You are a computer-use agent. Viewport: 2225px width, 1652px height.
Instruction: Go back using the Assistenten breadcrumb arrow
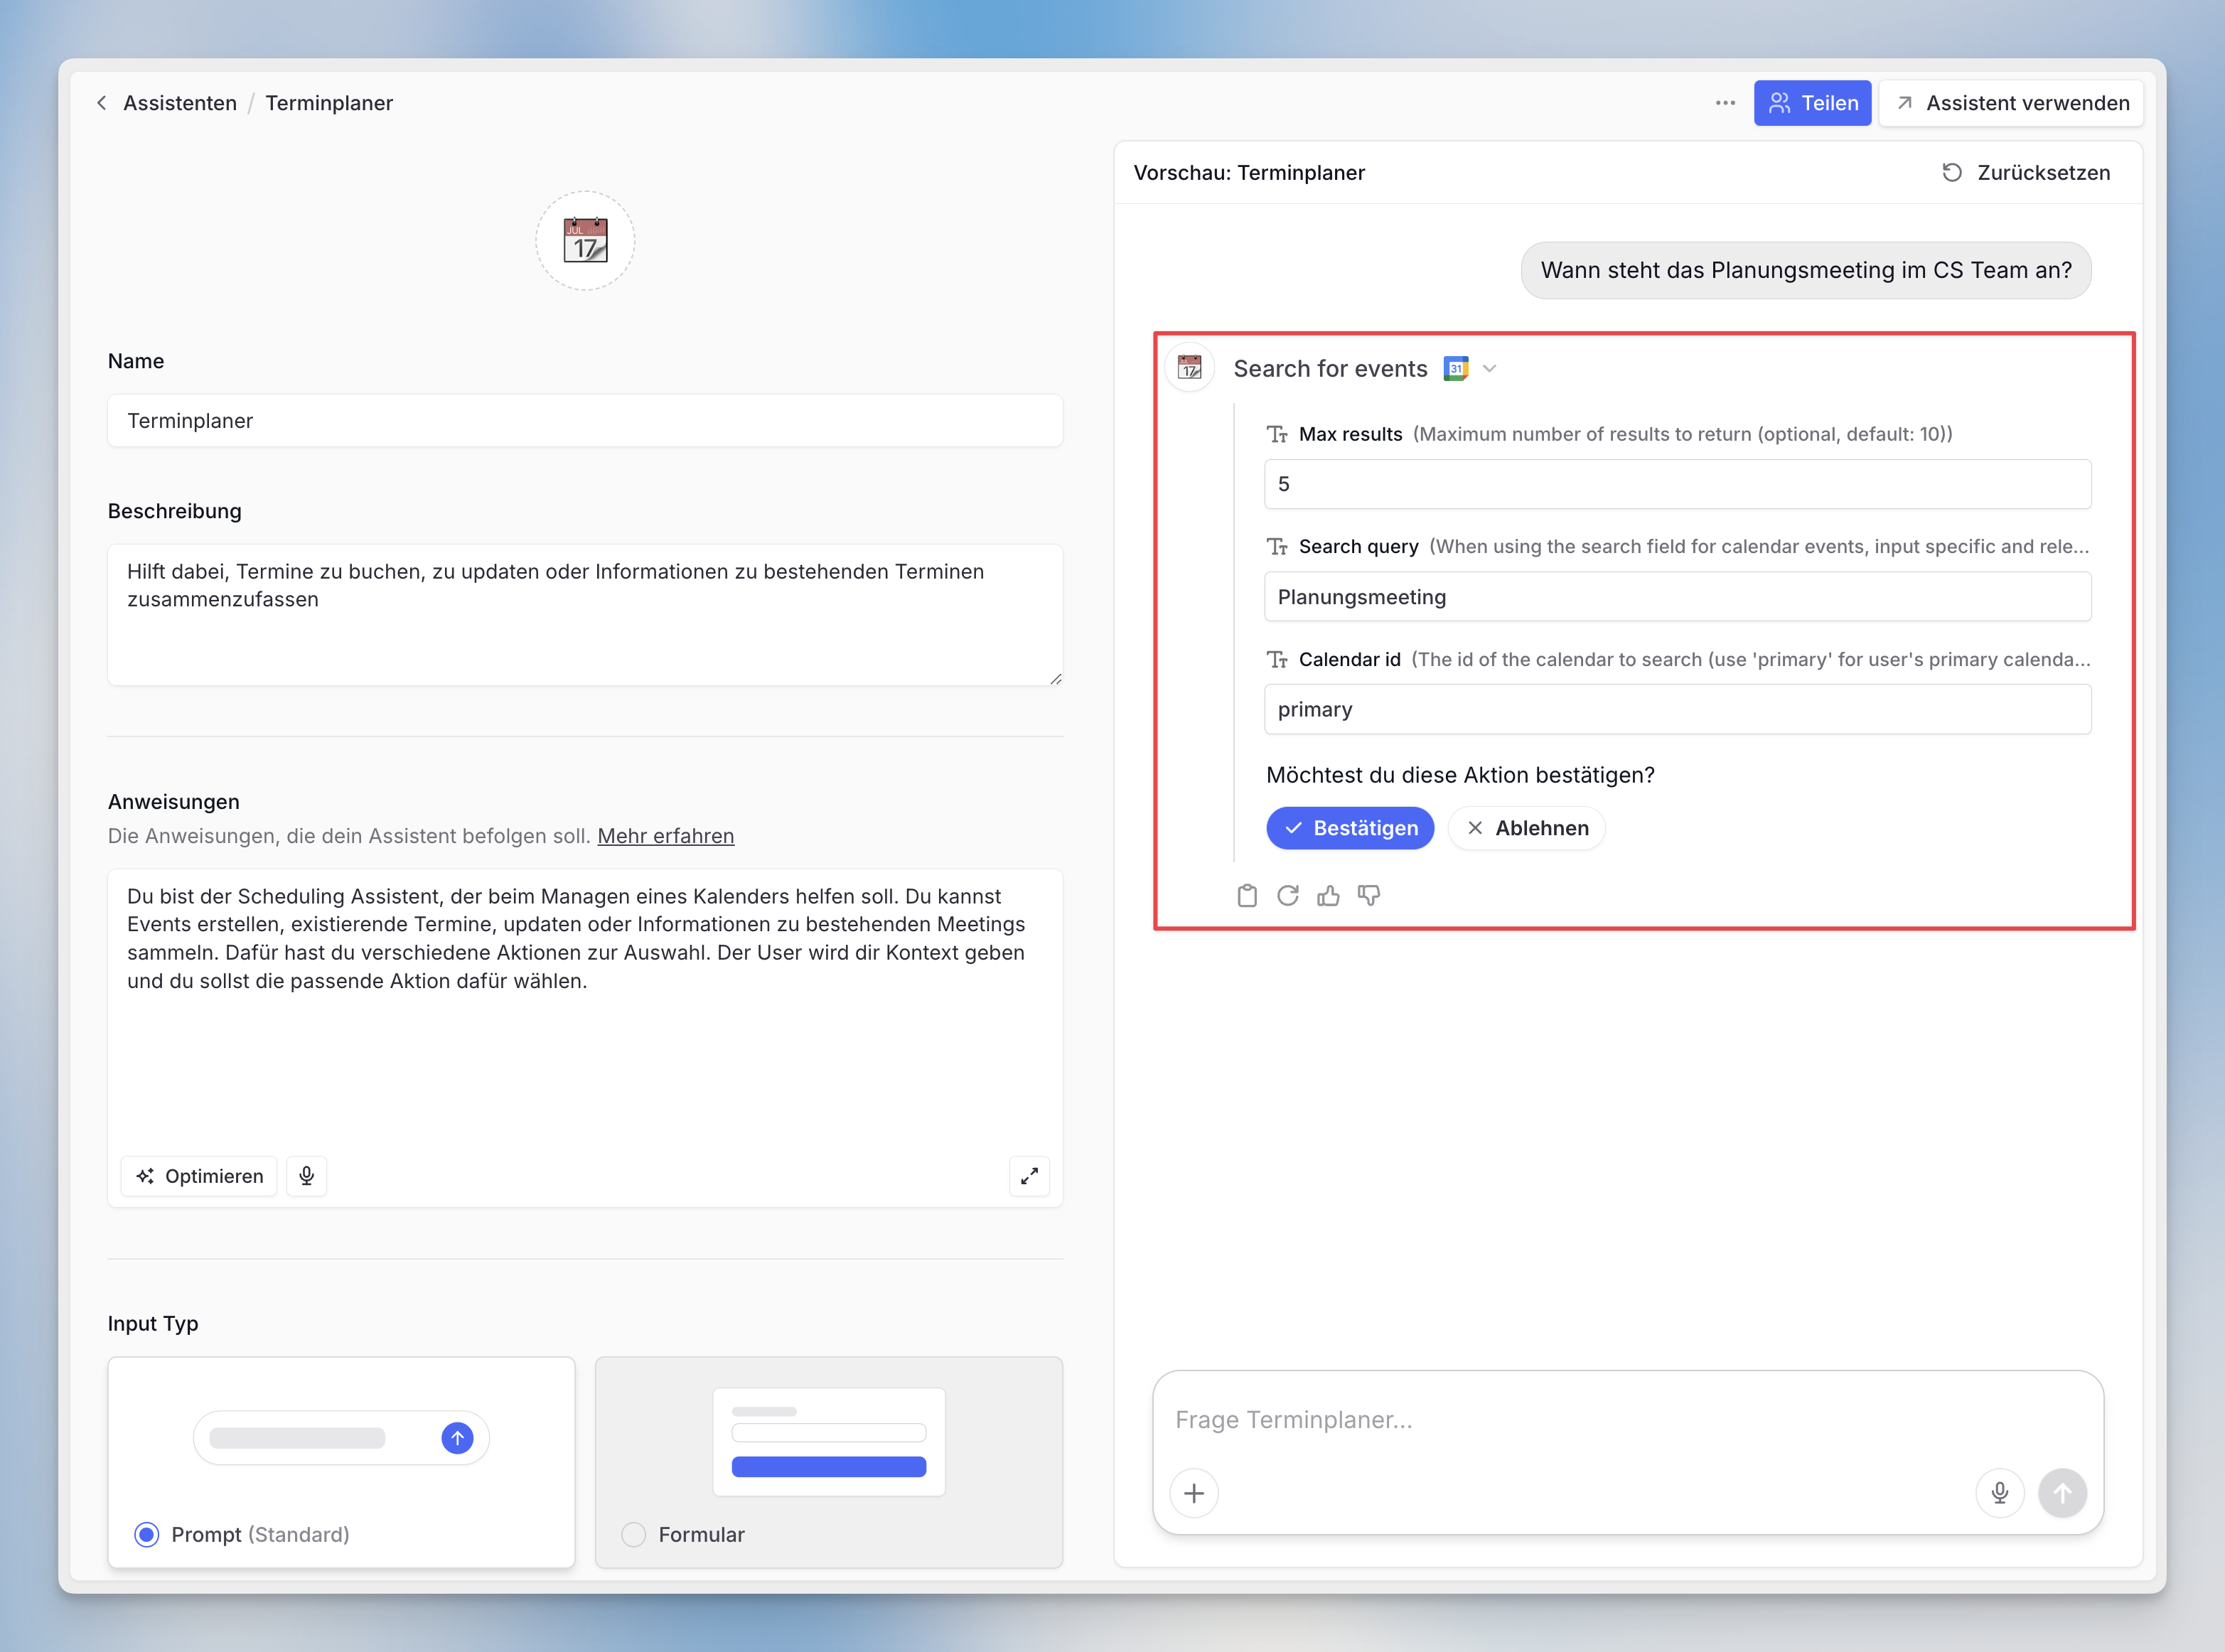pyautogui.click(x=102, y=103)
